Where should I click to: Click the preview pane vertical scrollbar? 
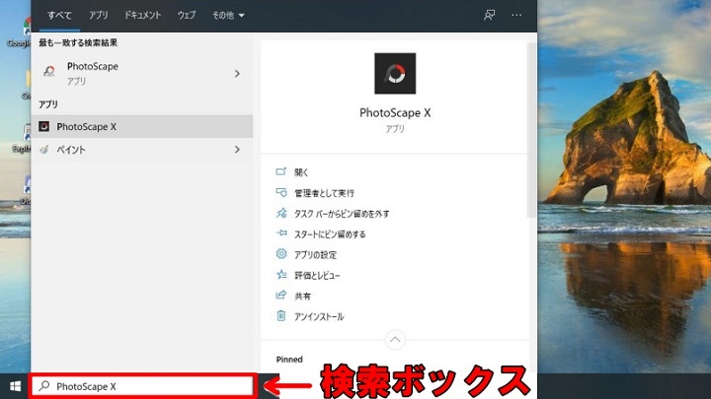(x=531, y=130)
